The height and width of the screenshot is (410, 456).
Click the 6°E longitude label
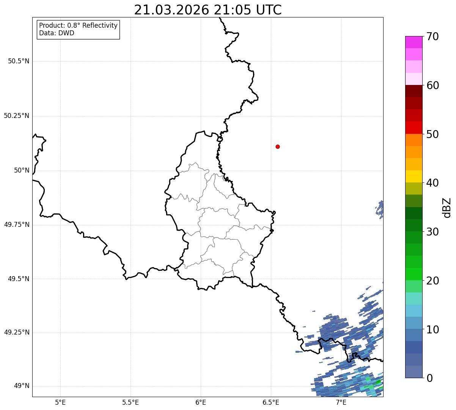[x=201, y=402]
